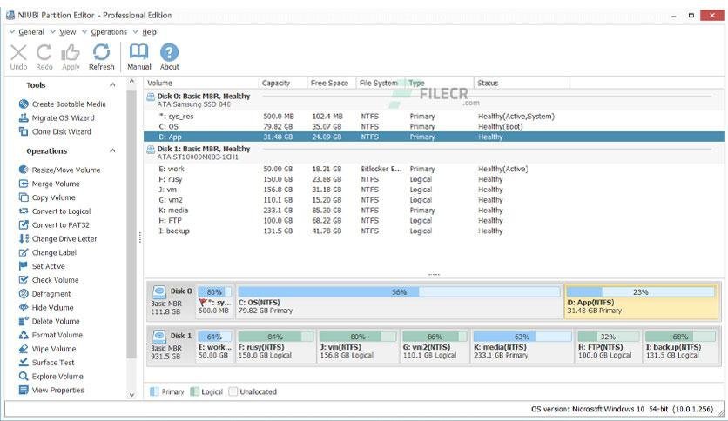Image resolution: width=728 pixels, height=421 pixels.
Task: Select the F: rusy volume row
Action: (434, 179)
